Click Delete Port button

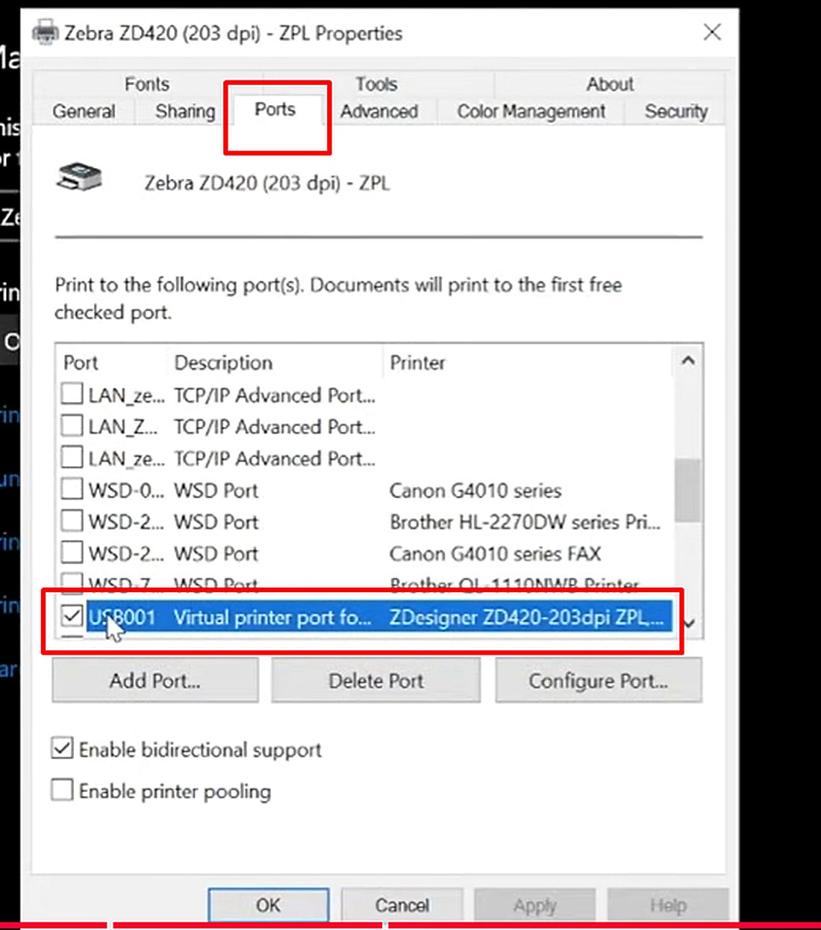point(376,680)
